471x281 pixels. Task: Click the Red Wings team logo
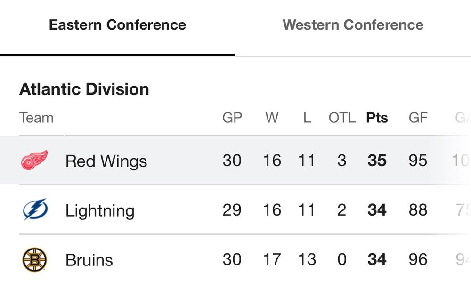[35, 161]
